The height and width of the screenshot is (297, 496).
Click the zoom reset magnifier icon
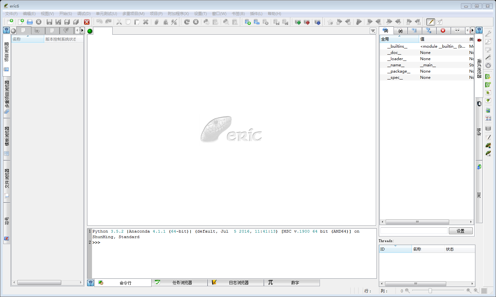476,290
